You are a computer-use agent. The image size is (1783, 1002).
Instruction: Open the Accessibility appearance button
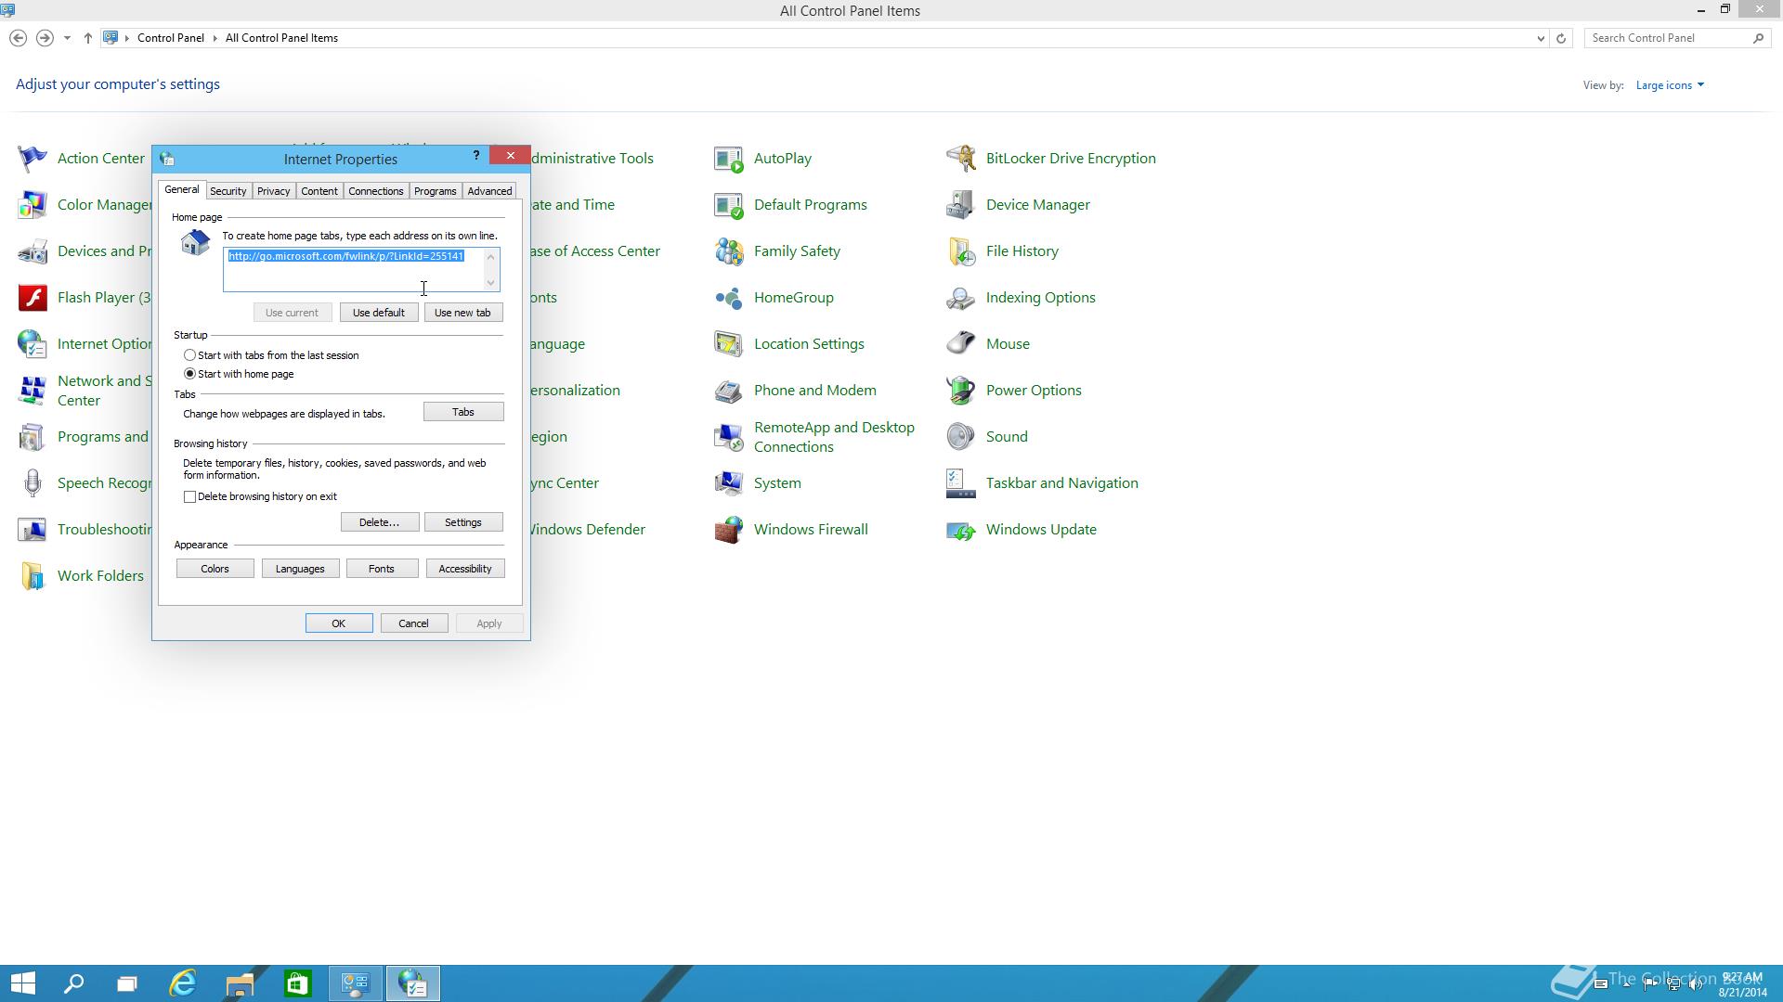pos(465,569)
